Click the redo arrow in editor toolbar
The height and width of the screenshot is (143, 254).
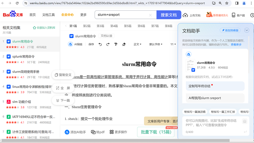(108, 44)
